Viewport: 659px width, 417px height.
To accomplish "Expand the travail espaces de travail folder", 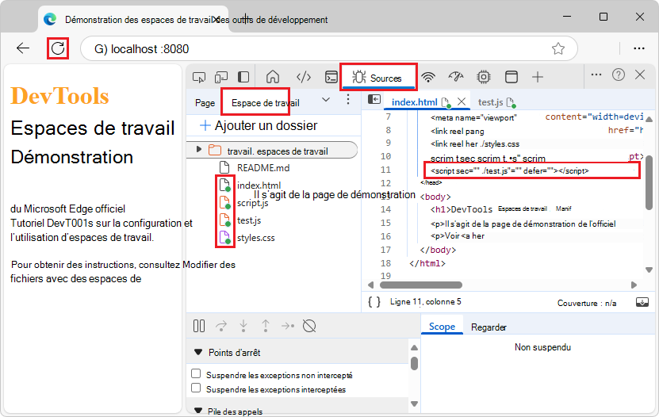I will click(x=199, y=149).
